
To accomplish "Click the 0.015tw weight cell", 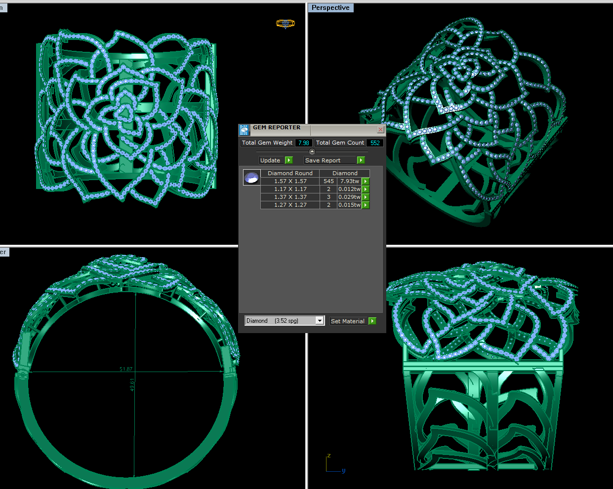I will click(350, 205).
